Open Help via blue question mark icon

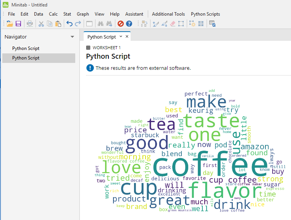click(129, 24)
